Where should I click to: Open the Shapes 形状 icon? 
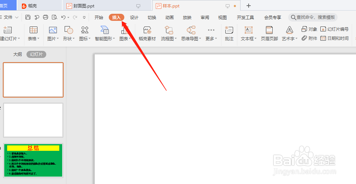click(x=69, y=30)
